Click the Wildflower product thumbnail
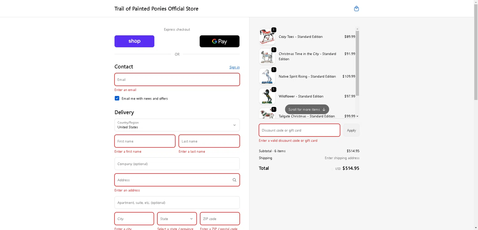This screenshot has width=478, height=230. 267,96
